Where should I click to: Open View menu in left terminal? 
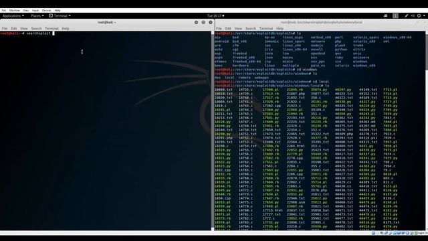(x=24, y=28)
